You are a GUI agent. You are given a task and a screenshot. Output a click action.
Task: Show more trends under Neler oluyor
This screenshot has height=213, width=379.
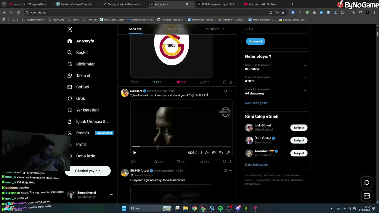tap(257, 103)
